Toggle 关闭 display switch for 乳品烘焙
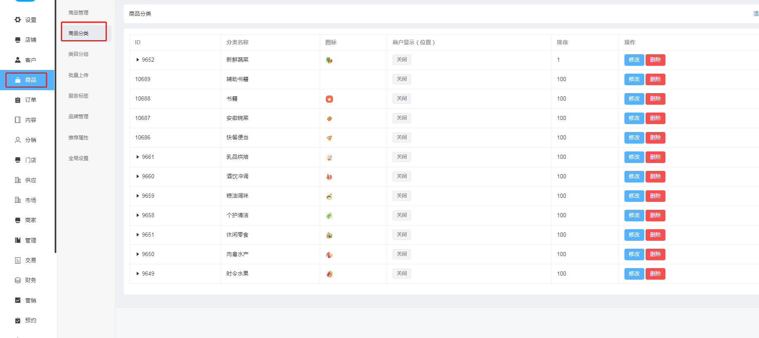Image resolution: width=759 pixels, height=338 pixels. 402,157
